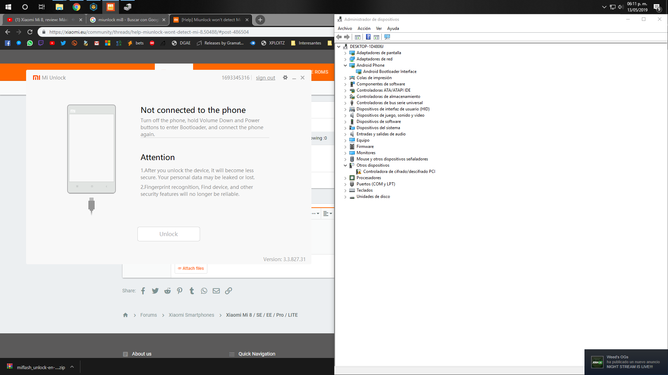This screenshot has width=668, height=375.
Task: Show or hide console tree in Device Manager
Action: click(357, 37)
